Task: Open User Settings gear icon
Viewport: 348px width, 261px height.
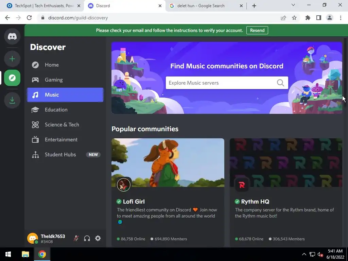Action: click(x=98, y=238)
